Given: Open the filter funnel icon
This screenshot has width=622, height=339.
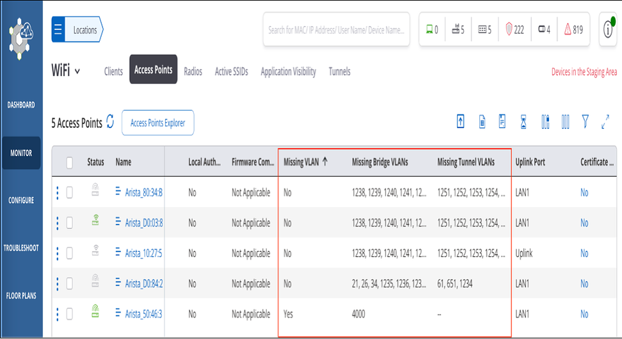Looking at the screenshot, I should click(585, 122).
